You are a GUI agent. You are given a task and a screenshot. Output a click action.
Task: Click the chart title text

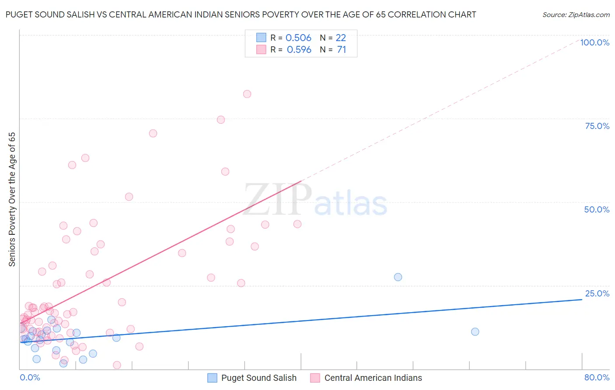pyautogui.click(x=241, y=14)
